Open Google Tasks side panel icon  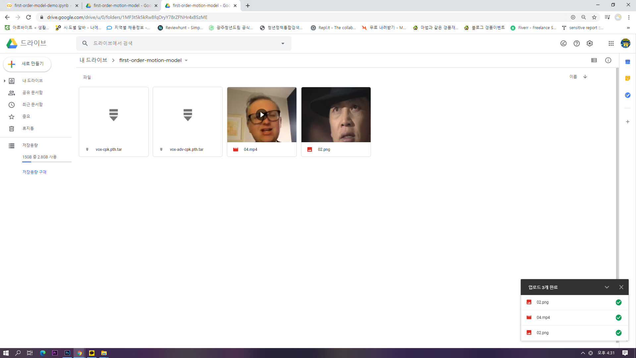point(627,95)
